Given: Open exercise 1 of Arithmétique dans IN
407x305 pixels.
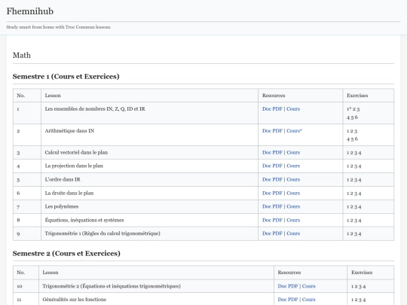Looking at the screenshot, I should pyautogui.click(x=348, y=131).
